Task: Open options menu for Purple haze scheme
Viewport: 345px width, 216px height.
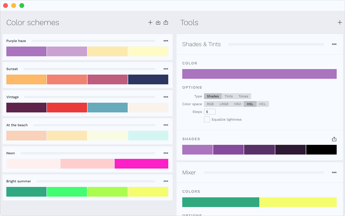Action: 166,41
